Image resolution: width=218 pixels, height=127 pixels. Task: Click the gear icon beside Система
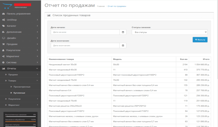click(x=3, y=62)
